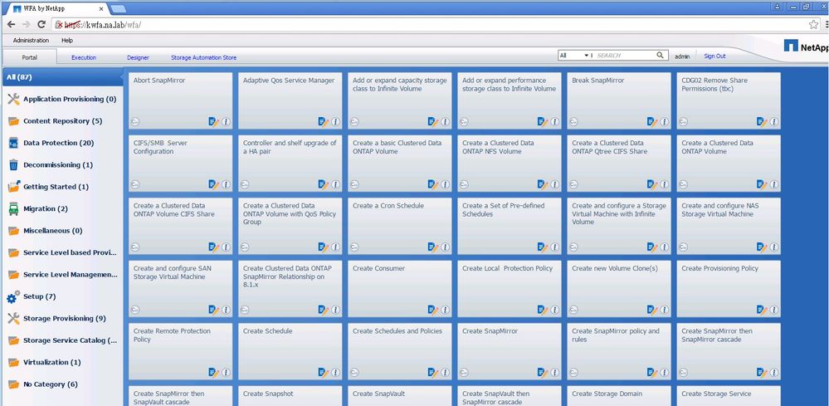Show info icon for Break SnapMirror workflow
Image resolution: width=829 pixels, height=406 pixels.
tap(665, 121)
